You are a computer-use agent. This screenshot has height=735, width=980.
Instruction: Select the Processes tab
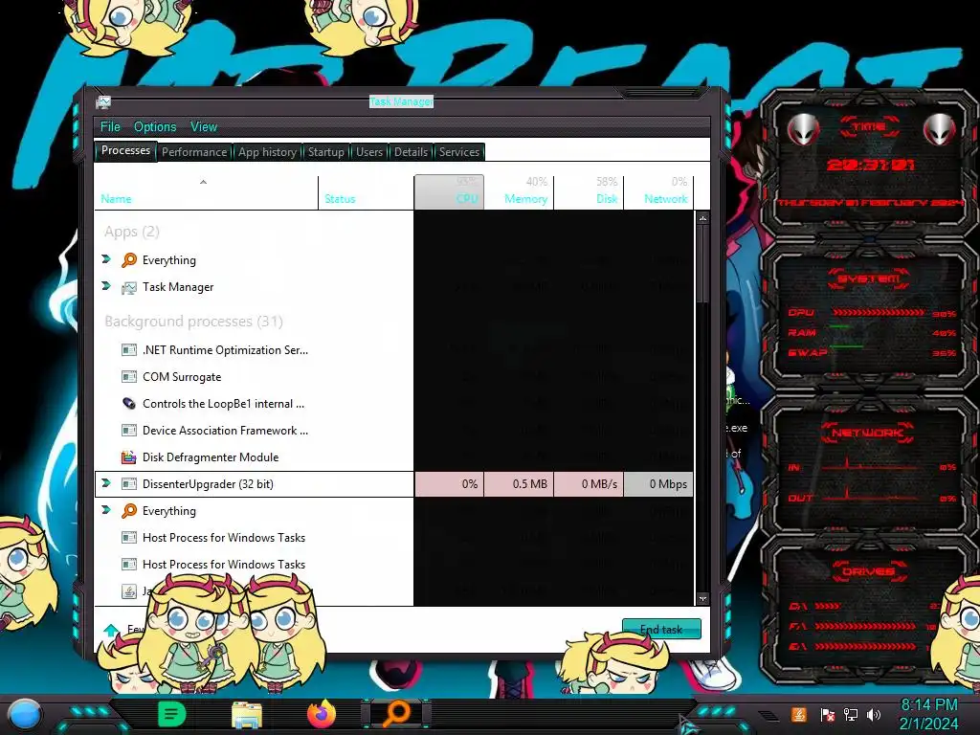tap(125, 150)
